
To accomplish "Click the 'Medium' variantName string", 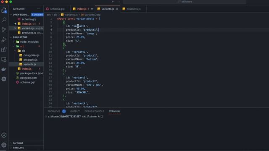I will point(91,59).
